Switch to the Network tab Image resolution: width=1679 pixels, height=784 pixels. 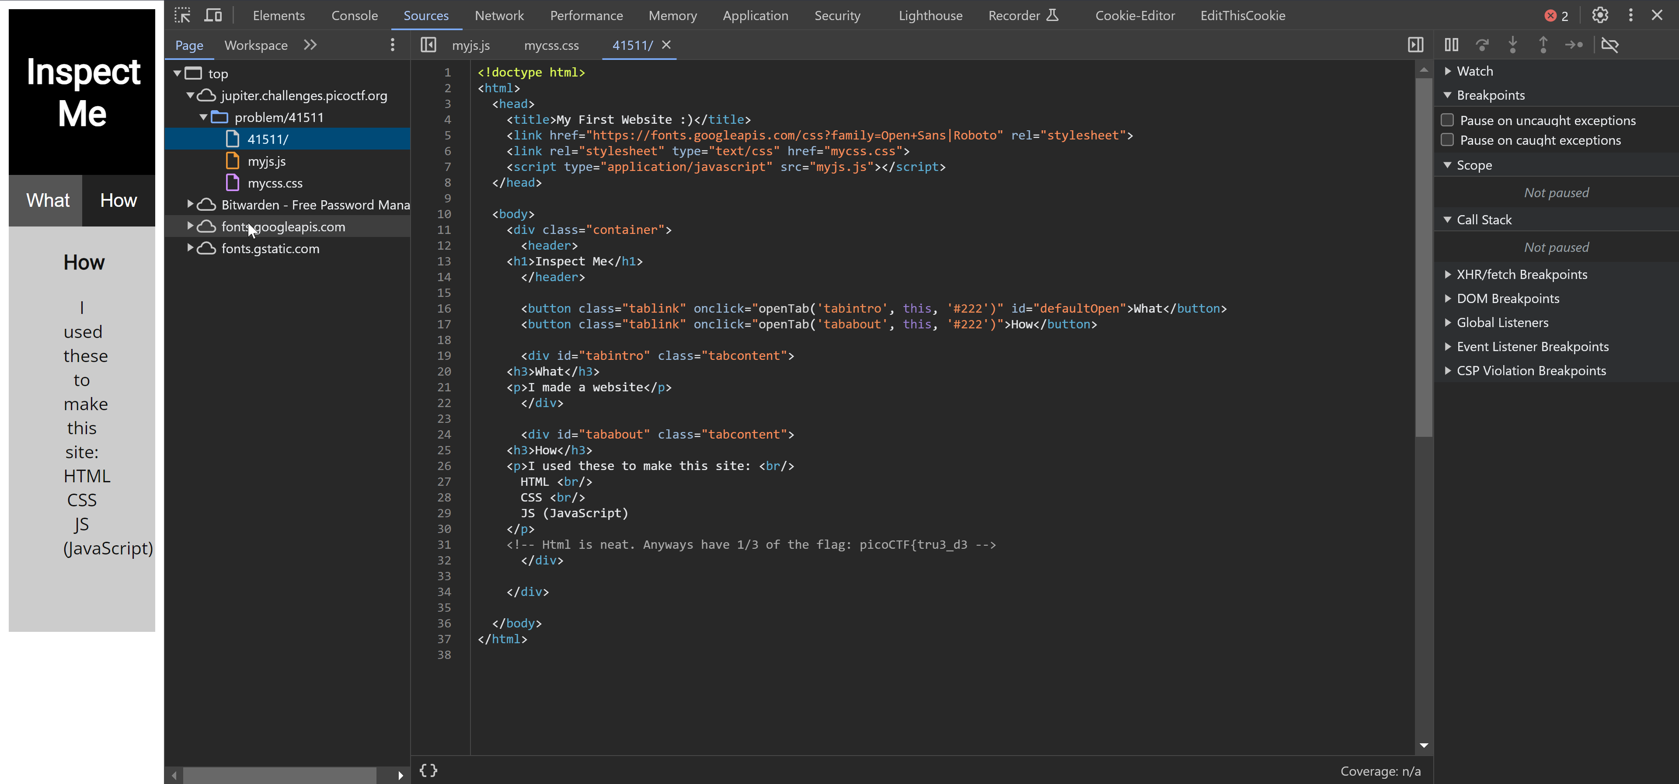[498, 15]
